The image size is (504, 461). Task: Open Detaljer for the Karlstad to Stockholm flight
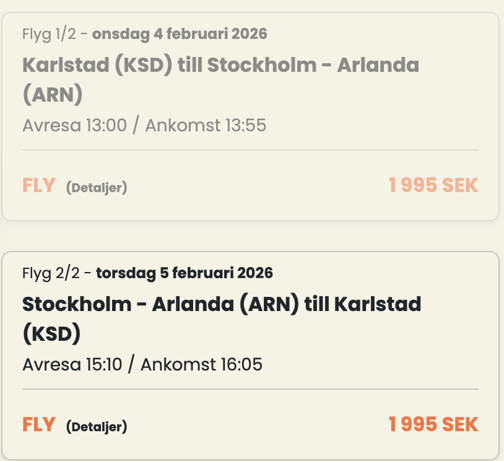coord(97,187)
